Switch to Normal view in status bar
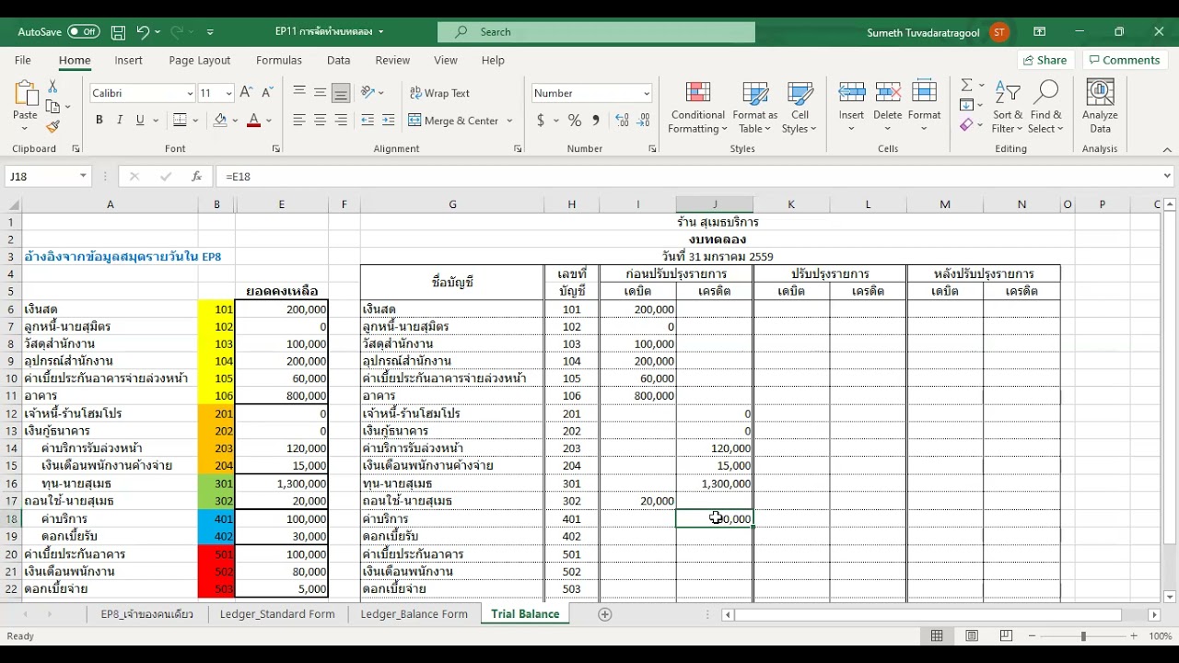1179x663 pixels. 937,636
